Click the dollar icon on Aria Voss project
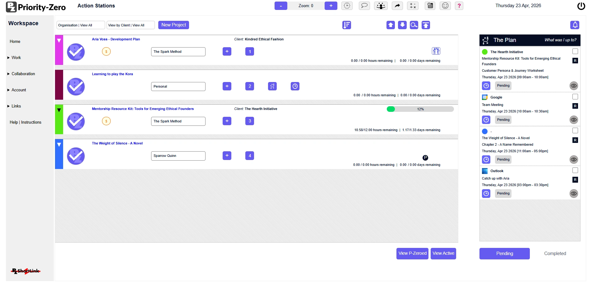Screen dimensions: 597x283 point(106,52)
